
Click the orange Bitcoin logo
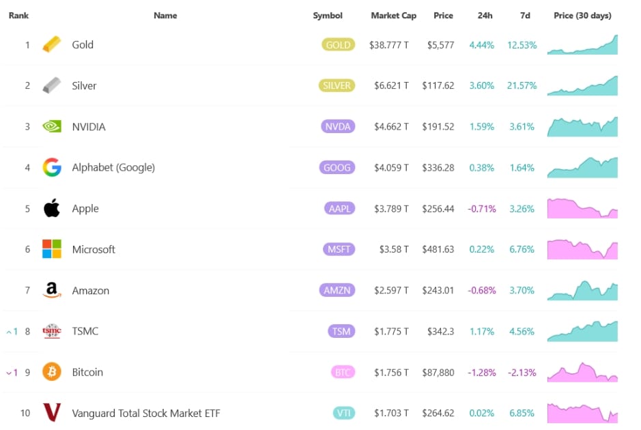(x=52, y=372)
